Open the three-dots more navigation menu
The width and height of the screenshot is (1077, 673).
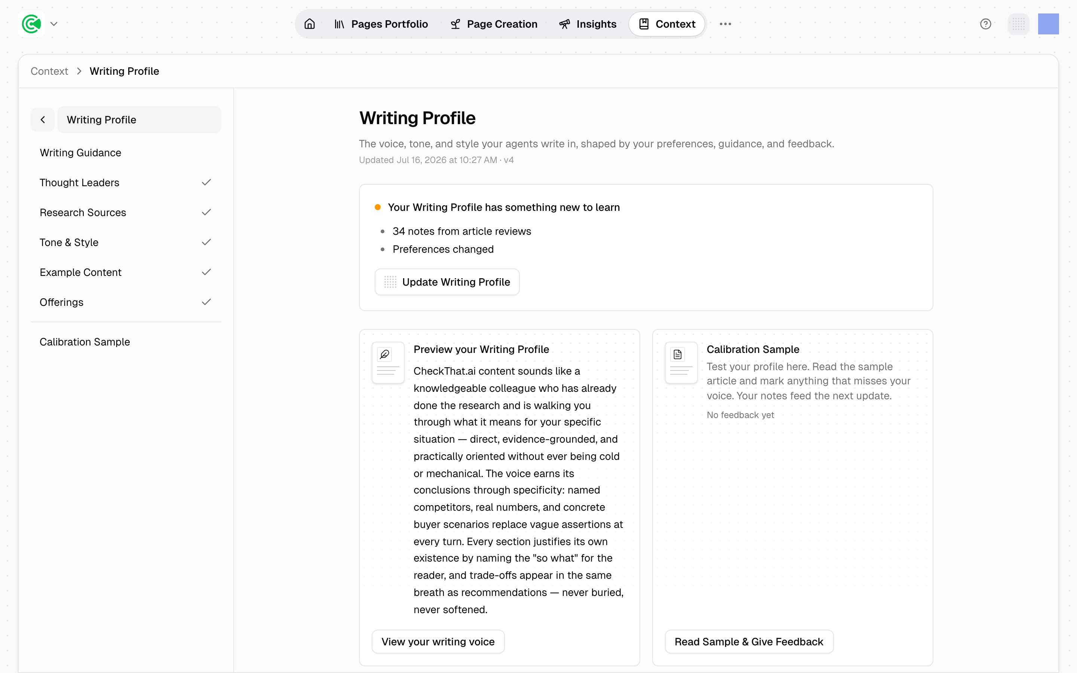[725, 24]
